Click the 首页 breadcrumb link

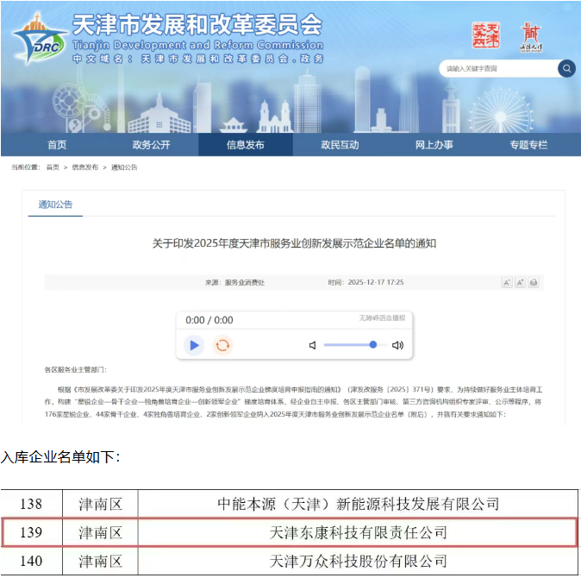53,167
